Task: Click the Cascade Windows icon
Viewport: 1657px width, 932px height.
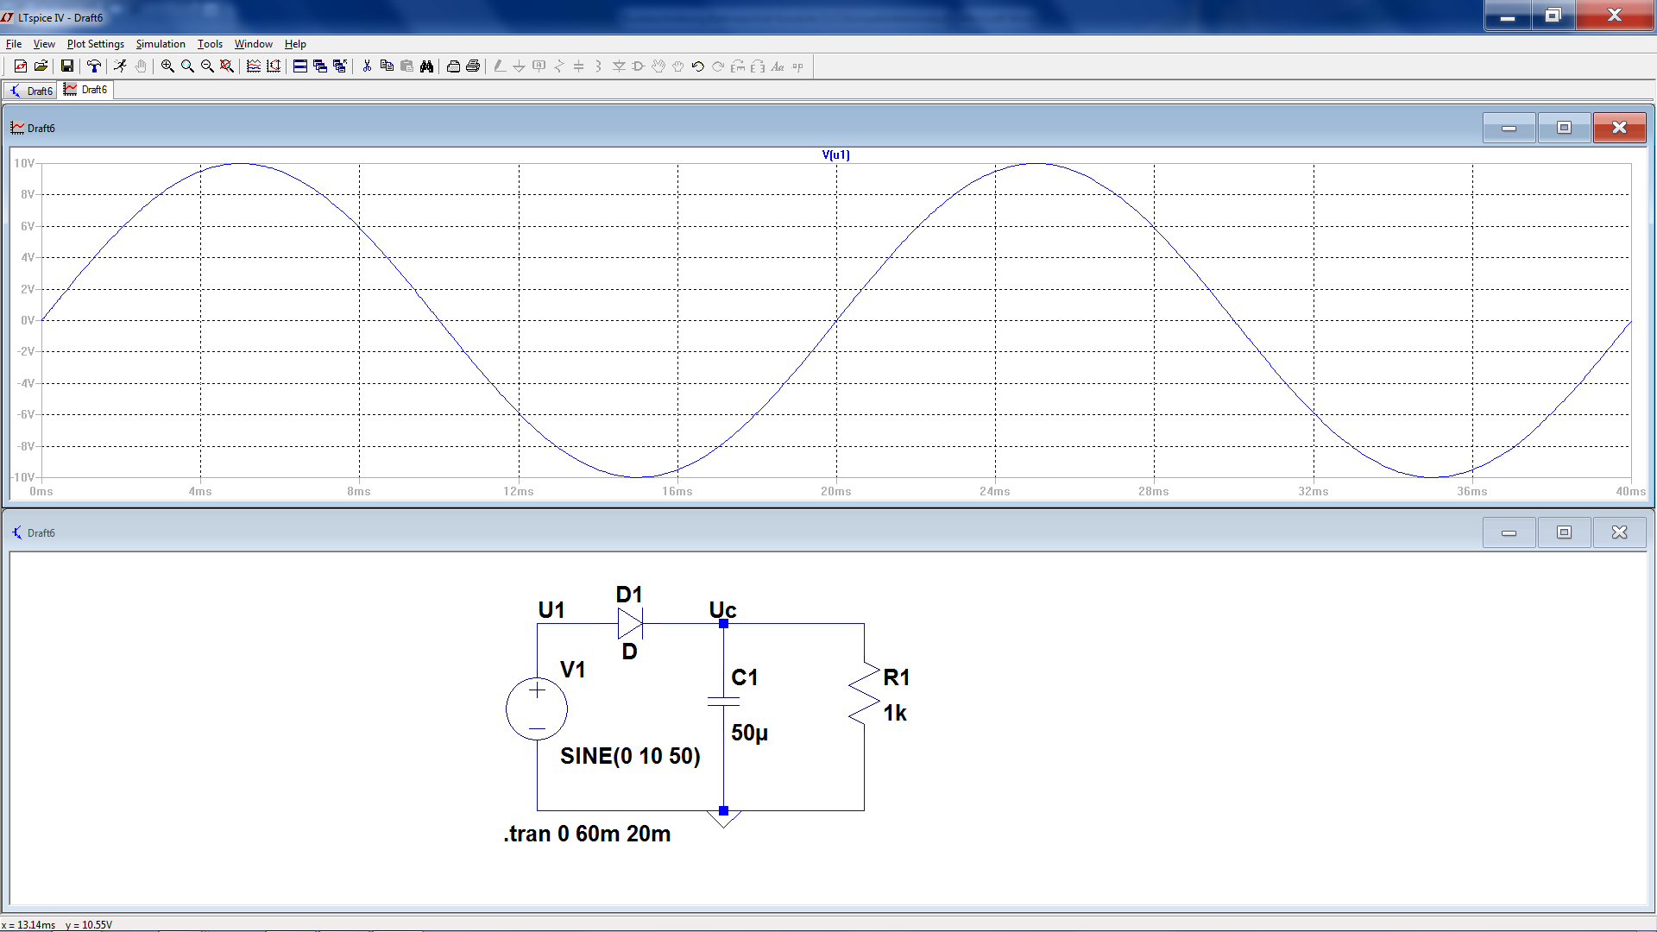Action: pos(320,66)
